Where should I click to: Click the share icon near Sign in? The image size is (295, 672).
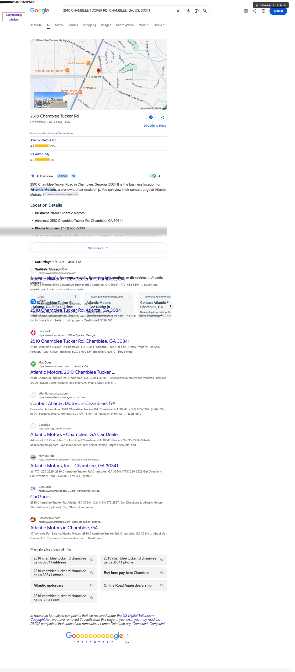click(254, 11)
